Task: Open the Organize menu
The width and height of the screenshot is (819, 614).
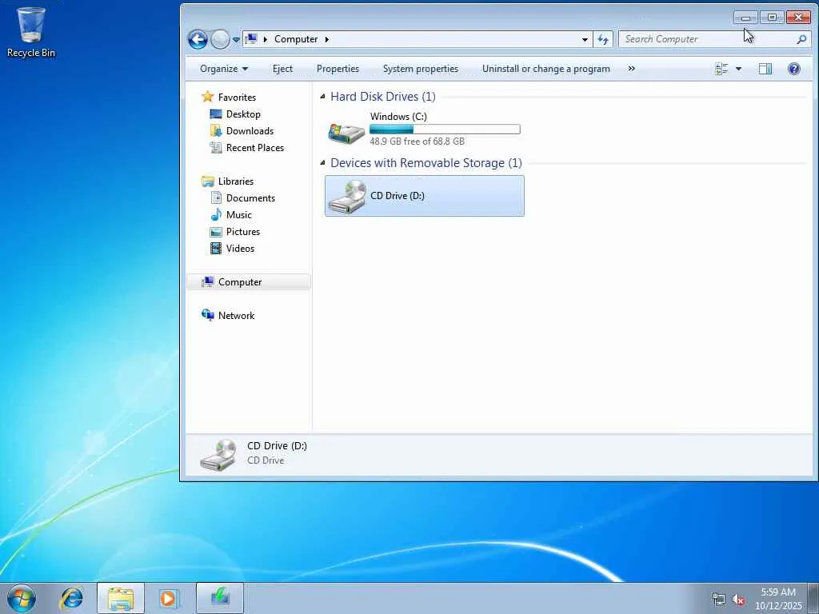Action: [x=224, y=69]
